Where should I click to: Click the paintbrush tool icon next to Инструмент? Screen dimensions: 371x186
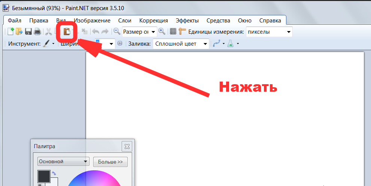point(46,43)
